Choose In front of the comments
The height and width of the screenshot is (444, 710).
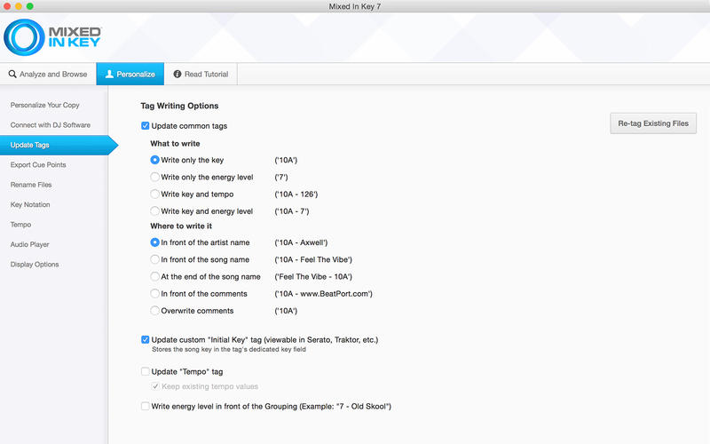coord(154,294)
